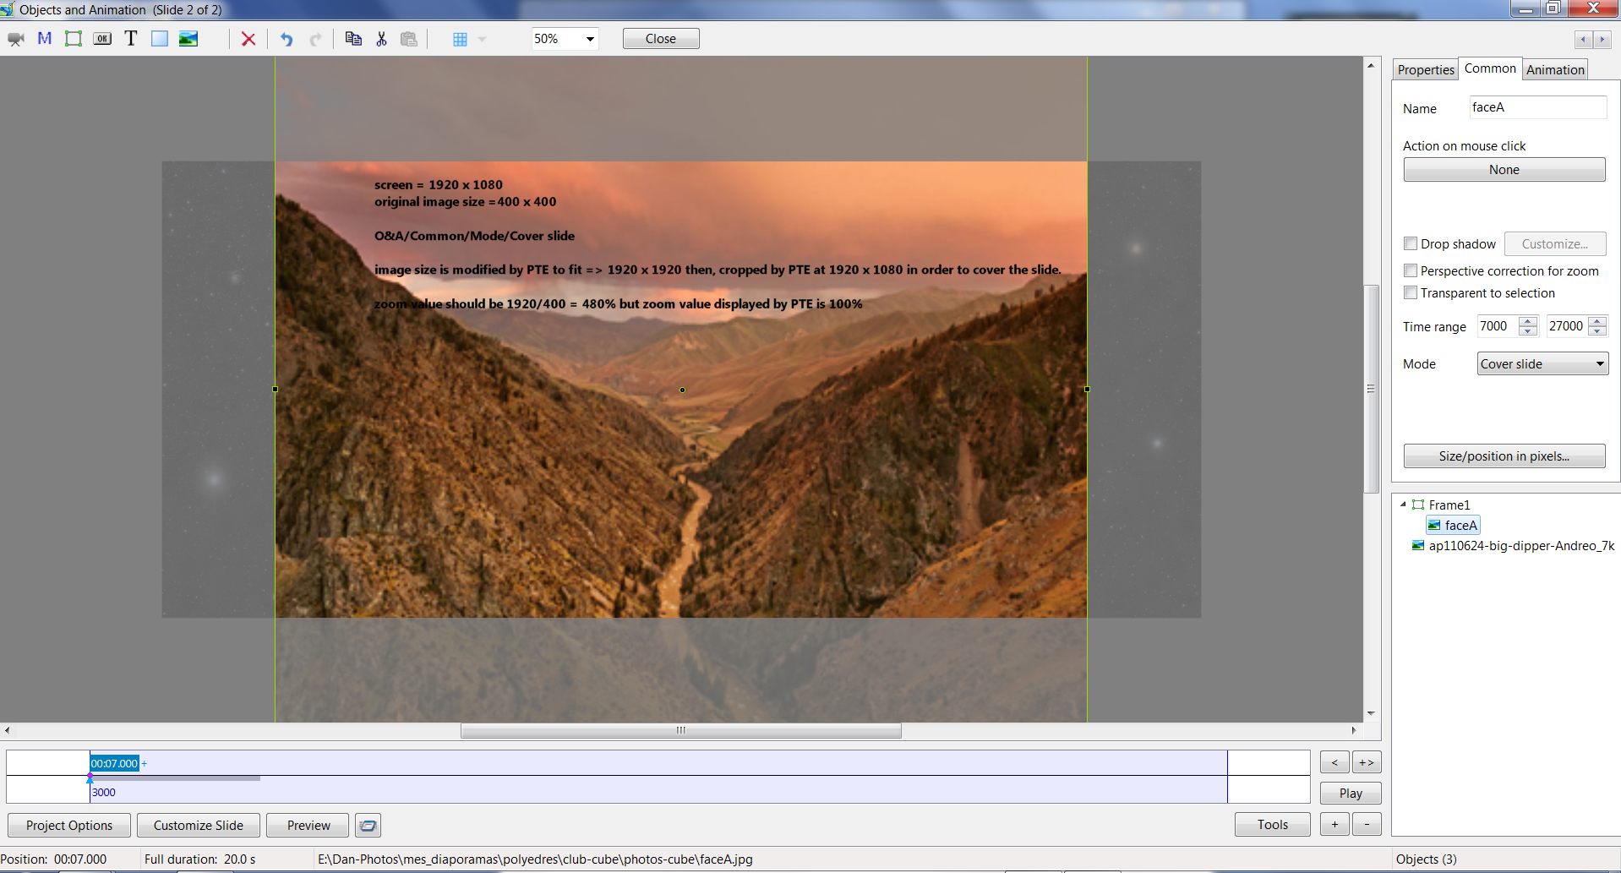Open the Mode dropdown showing Cover slide
1621x873 pixels.
(1598, 364)
